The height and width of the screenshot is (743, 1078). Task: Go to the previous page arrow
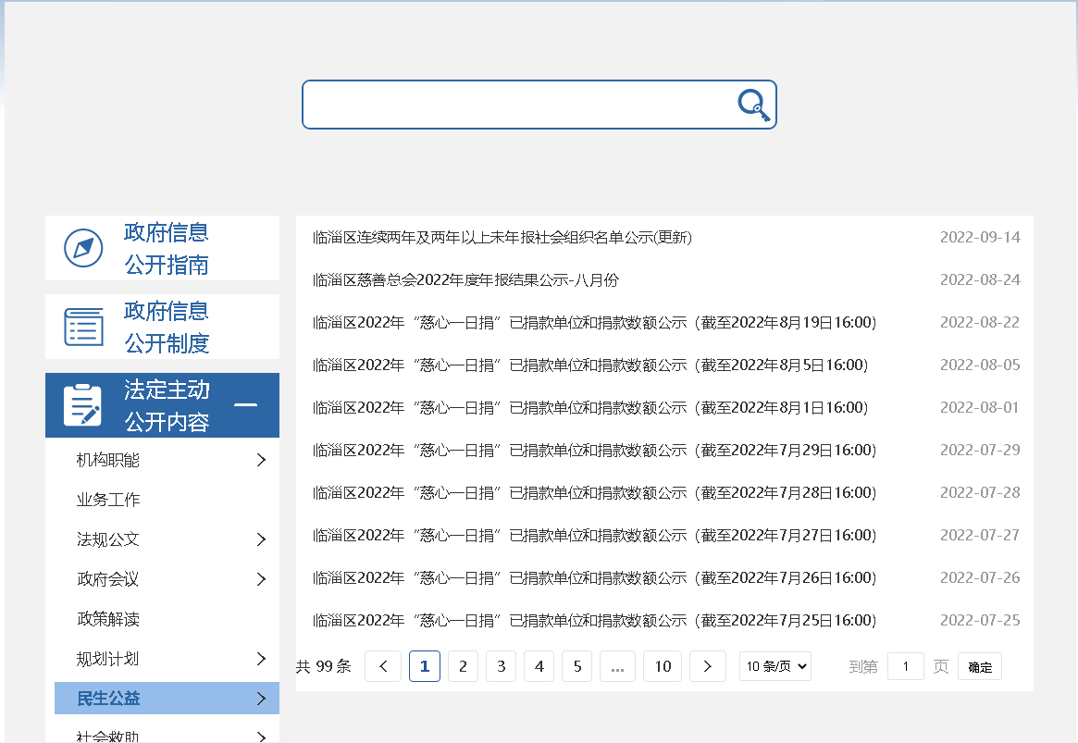click(383, 666)
